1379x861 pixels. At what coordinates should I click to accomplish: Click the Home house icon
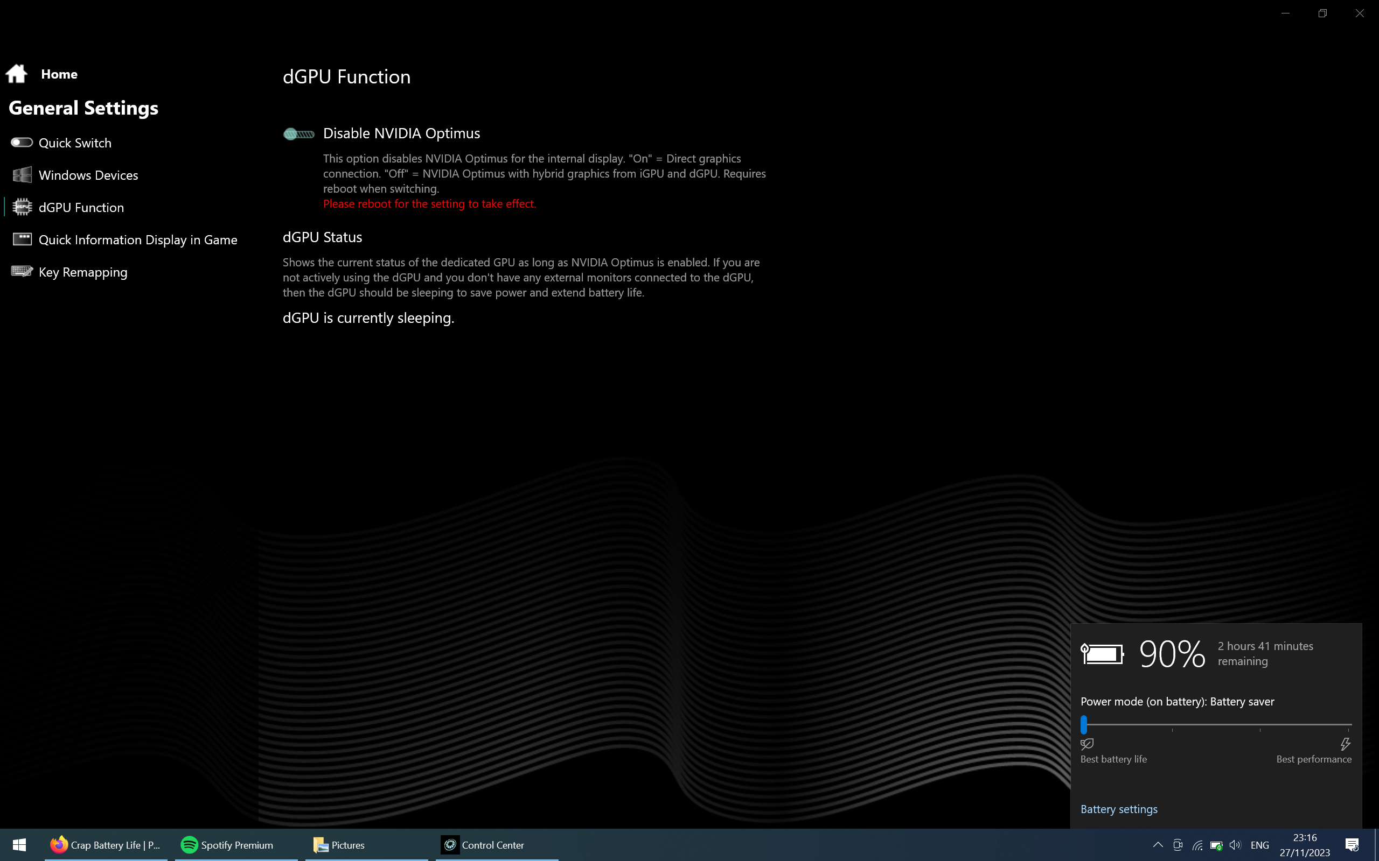click(17, 74)
